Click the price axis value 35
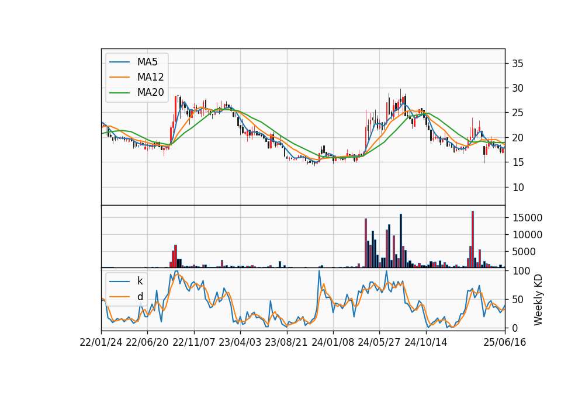The width and height of the screenshot is (561, 403). point(518,64)
